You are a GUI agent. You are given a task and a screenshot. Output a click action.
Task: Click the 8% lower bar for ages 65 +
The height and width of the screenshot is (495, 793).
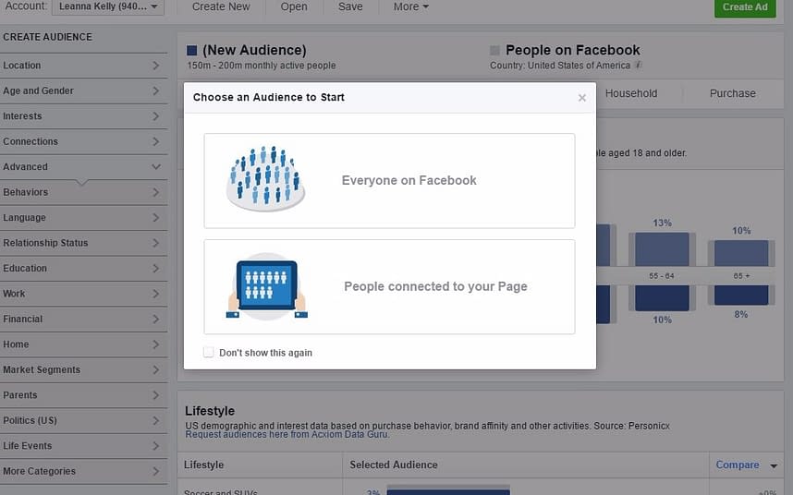coord(741,295)
